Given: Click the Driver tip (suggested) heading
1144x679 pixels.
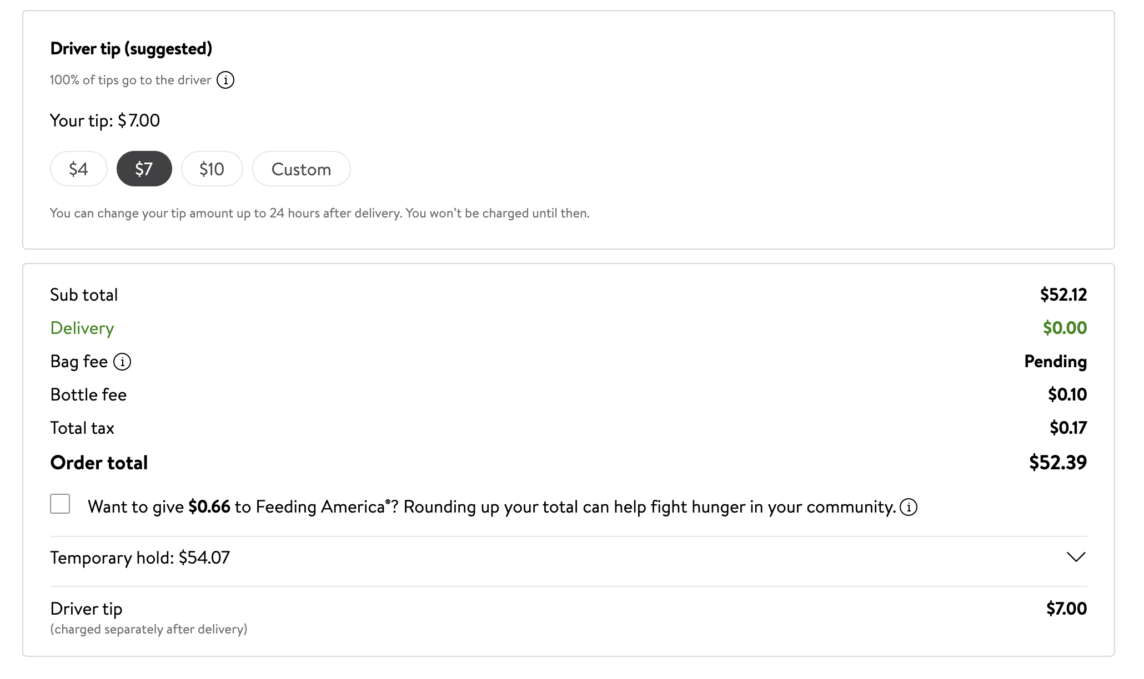Looking at the screenshot, I should tap(131, 49).
